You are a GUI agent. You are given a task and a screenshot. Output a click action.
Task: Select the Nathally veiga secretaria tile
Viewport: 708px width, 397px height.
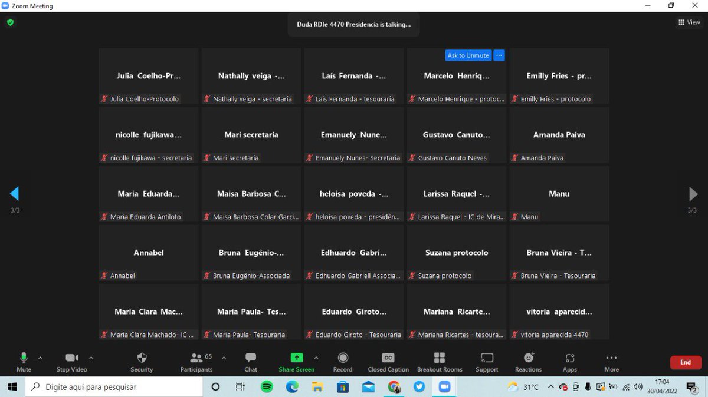[251, 76]
